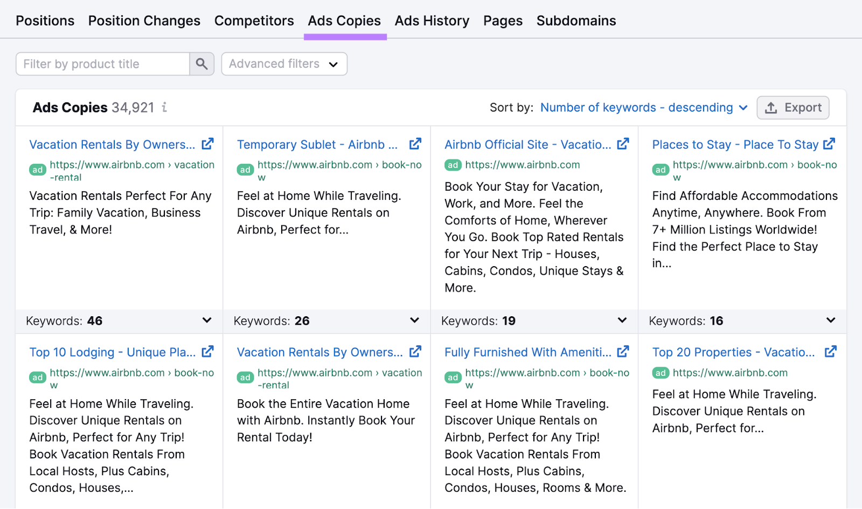
Task: Click the Filter by product title field
Action: [103, 64]
